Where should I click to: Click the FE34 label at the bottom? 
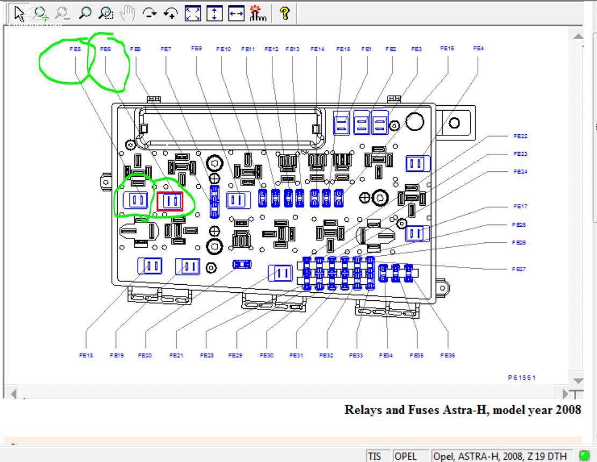[x=386, y=356]
